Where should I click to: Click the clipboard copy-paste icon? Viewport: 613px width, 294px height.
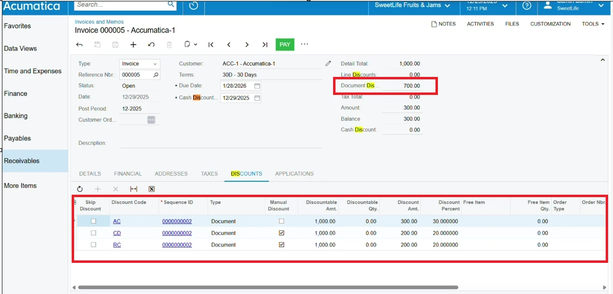[x=187, y=44]
